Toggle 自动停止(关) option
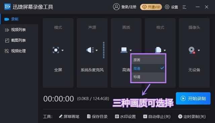The width and height of the screenshot is (215, 123). (x=157, y=117)
